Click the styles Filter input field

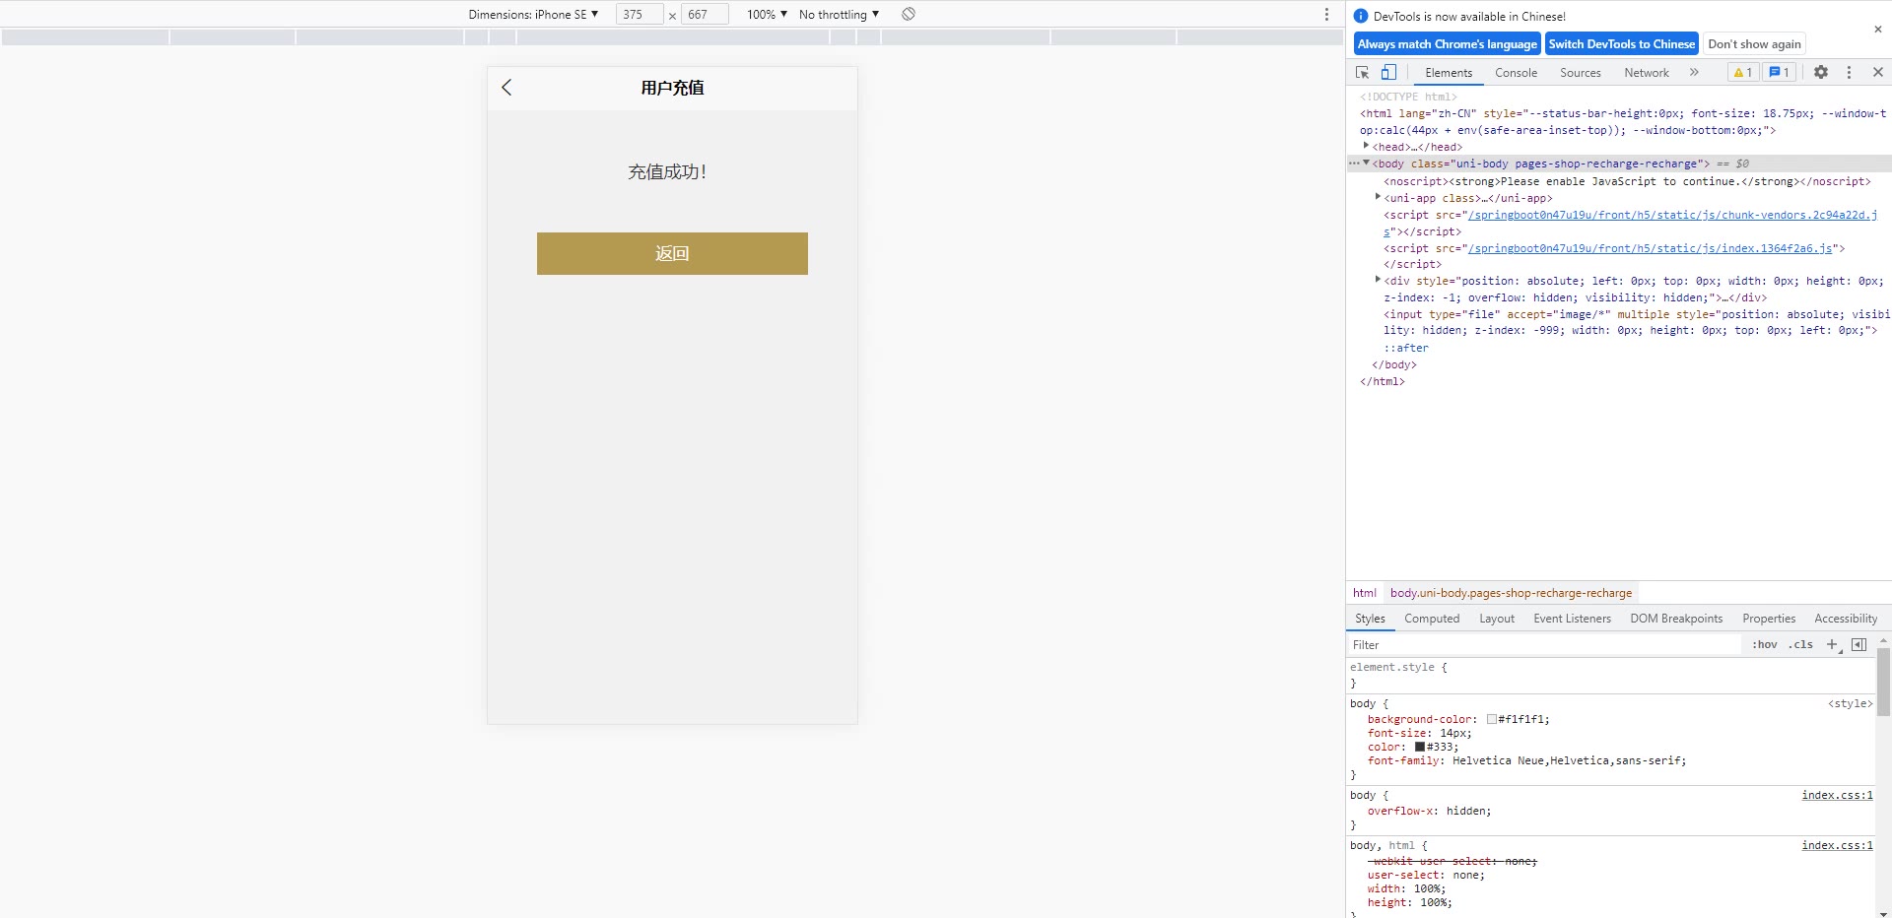(1542, 645)
